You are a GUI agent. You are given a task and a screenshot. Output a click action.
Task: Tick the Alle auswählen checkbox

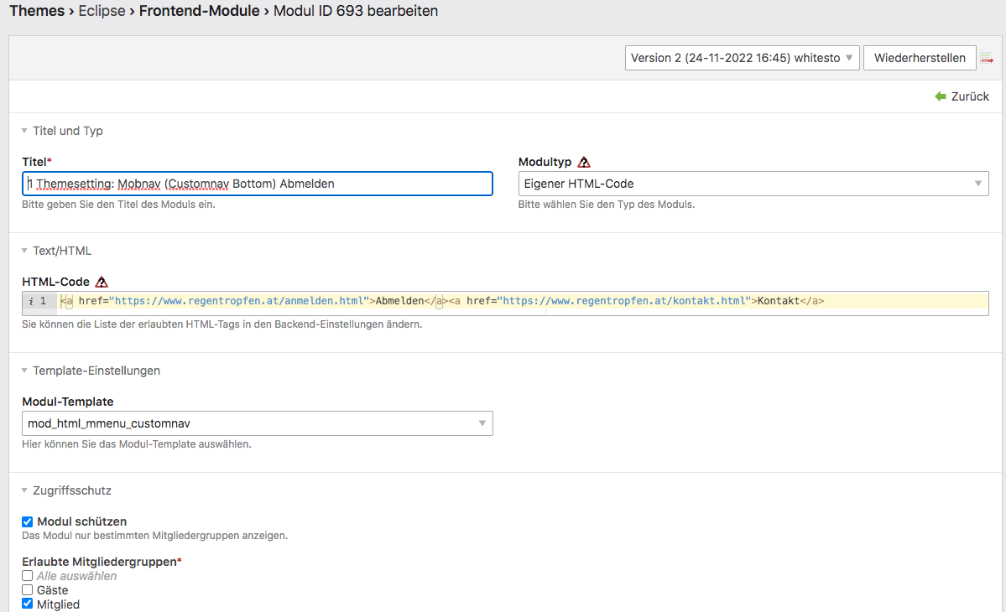click(x=27, y=576)
